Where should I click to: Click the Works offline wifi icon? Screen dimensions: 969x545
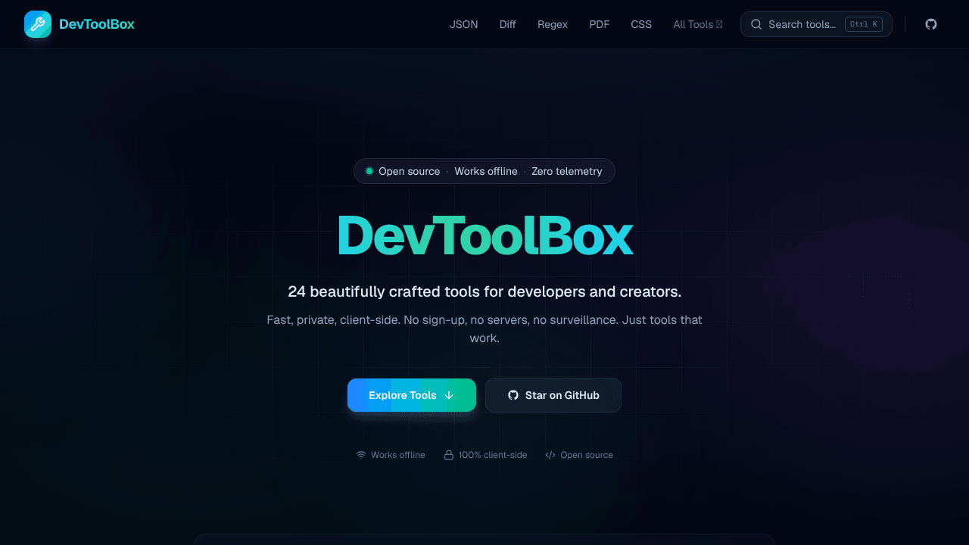click(x=361, y=455)
